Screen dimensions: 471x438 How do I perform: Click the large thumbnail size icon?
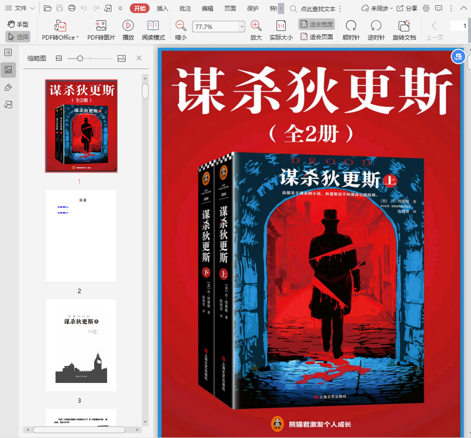click(122, 58)
